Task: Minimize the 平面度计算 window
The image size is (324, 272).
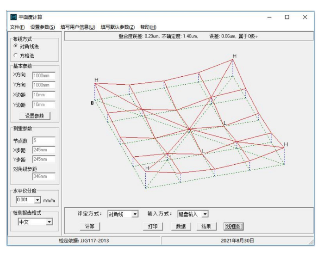Action: (x=269, y=17)
